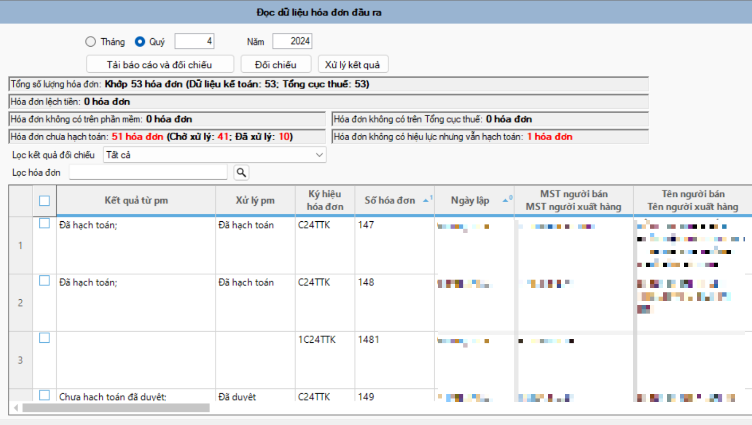
Task: Tick the select-all checkbox in table header
Action: coord(45,201)
